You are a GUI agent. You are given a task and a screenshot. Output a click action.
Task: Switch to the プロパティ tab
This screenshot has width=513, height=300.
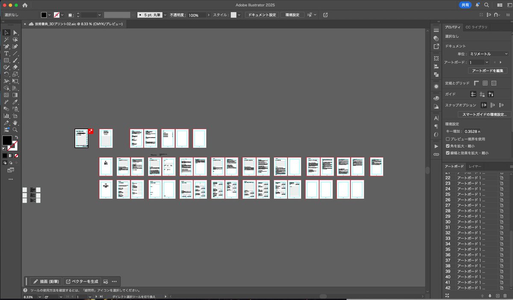click(x=453, y=27)
